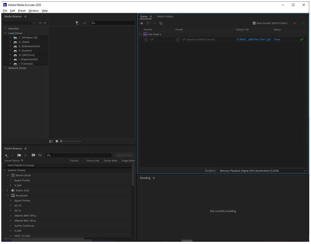This screenshot has width=311, height=244.
Task: Click Media Browser forward arrow
Action: click(45, 23)
